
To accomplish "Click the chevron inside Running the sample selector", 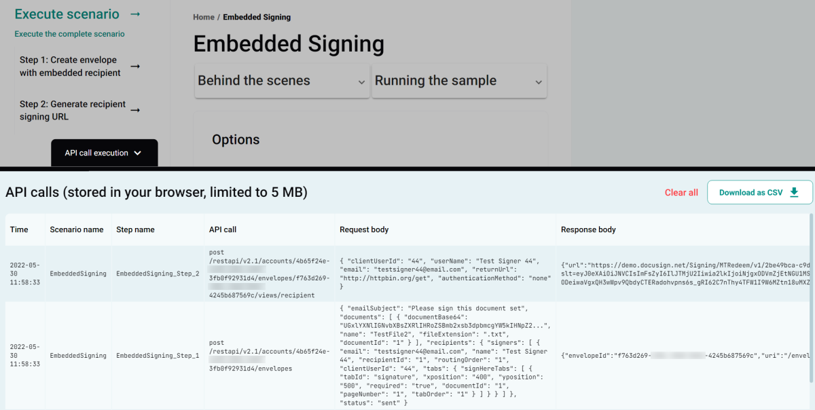I will tap(539, 81).
